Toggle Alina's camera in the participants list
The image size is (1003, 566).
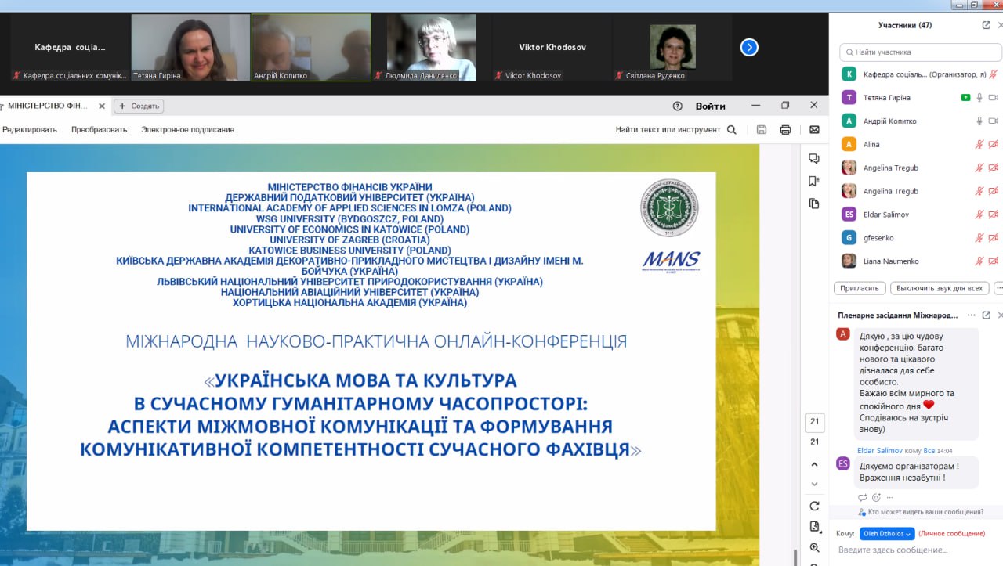tap(994, 144)
